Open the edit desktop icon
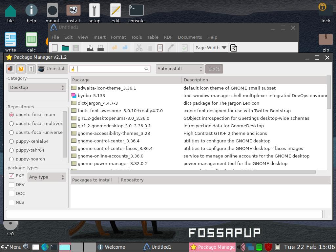 pyautogui.click(x=115, y=13)
